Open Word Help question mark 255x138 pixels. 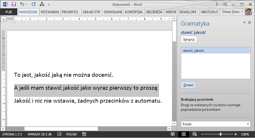(x=217, y=4)
